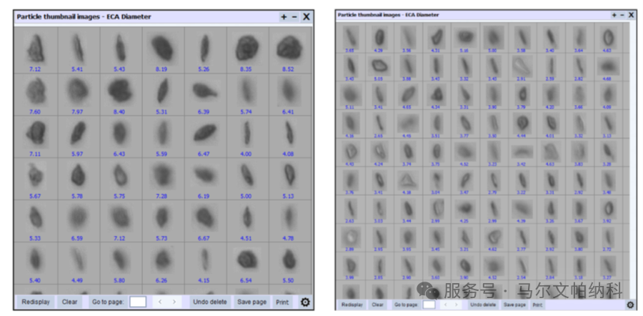The image size is (643, 316).
Task: Select particle thumbnail labeled 7.97
Action: pyautogui.click(x=79, y=91)
